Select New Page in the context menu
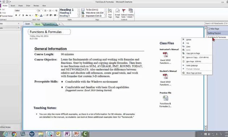Viewport: 228px width, 137px height. (197, 62)
